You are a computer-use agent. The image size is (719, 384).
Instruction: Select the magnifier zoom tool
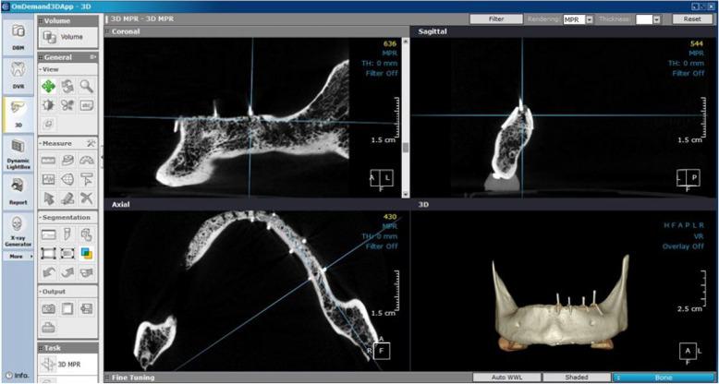86,86
